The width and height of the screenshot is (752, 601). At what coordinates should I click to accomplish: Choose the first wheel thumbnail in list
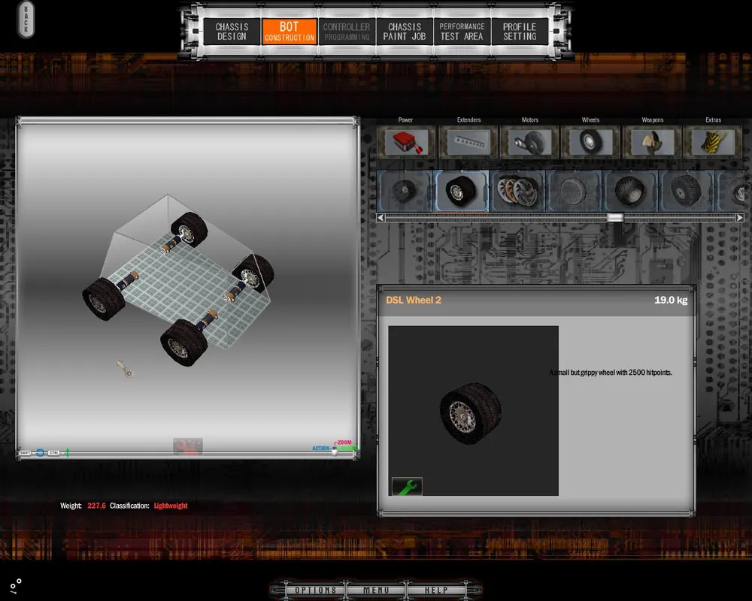pos(405,191)
